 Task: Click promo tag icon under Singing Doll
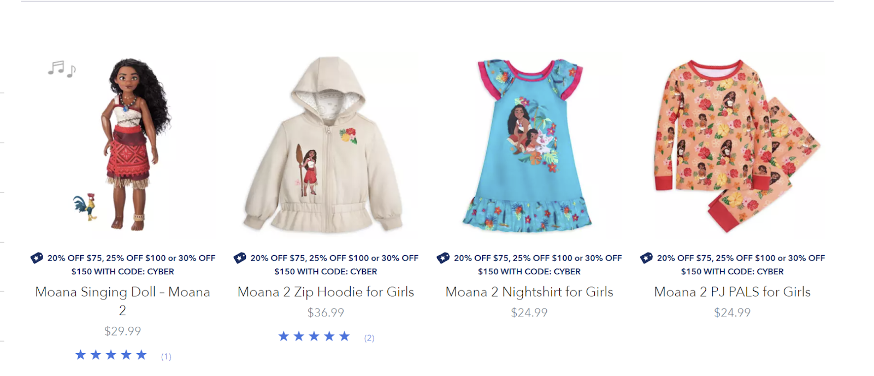pos(37,258)
